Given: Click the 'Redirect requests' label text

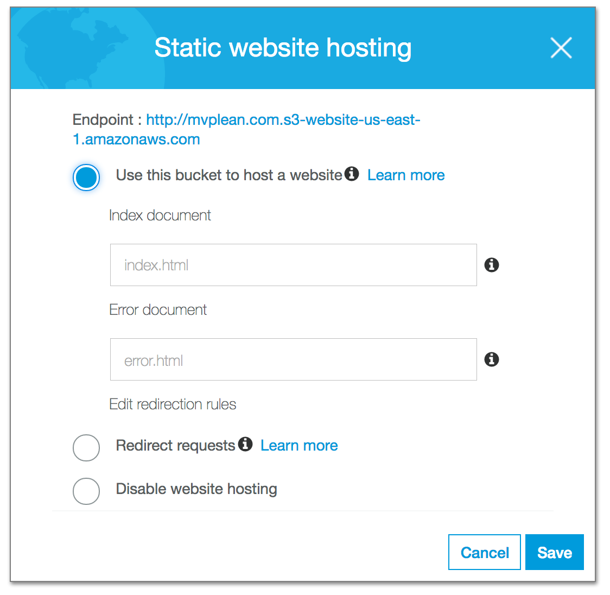Looking at the screenshot, I should (175, 446).
